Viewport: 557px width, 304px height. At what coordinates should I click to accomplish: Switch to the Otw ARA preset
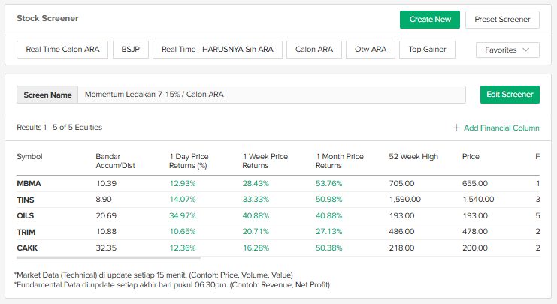pos(370,50)
